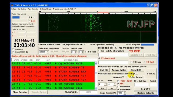The width and height of the screenshot is (173, 97).
Task: Maximize the JT65-HF window
Action: click(x=152, y=5)
